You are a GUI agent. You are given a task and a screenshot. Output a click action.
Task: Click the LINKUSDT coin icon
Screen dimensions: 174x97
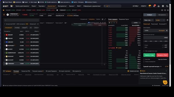[x=7, y=42]
